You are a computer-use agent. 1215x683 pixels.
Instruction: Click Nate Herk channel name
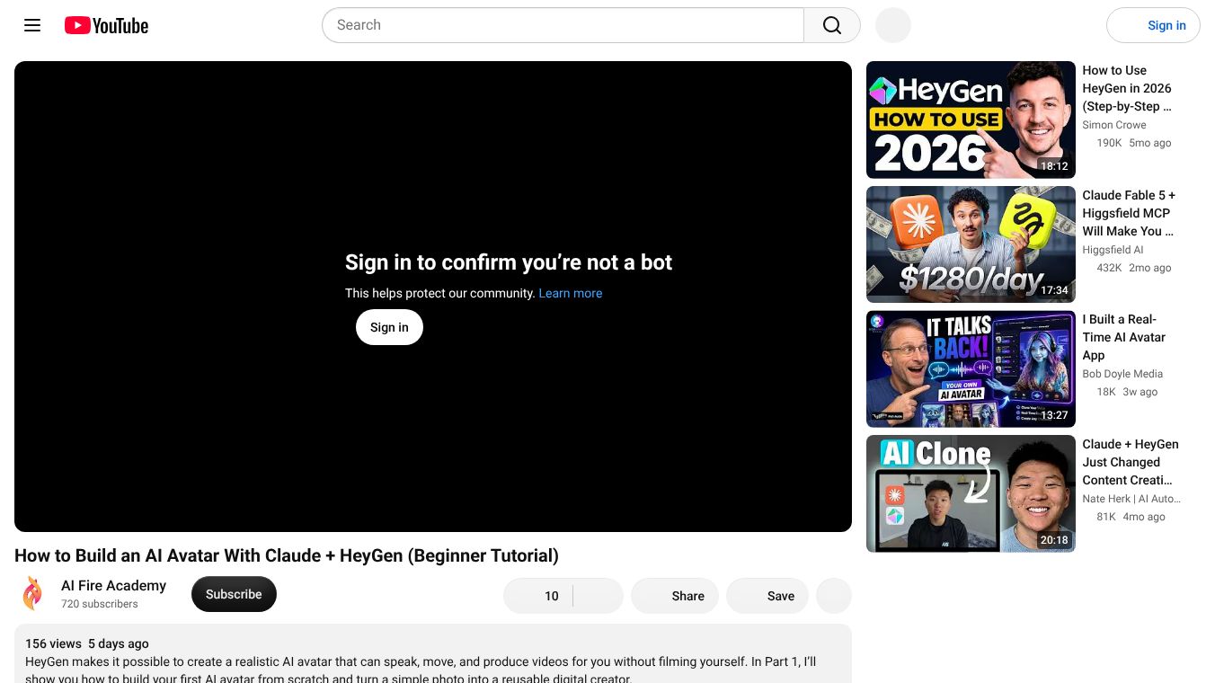(x=1131, y=499)
